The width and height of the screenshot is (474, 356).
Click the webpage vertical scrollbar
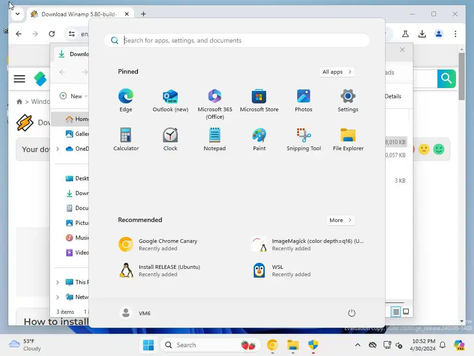point(462,76)
